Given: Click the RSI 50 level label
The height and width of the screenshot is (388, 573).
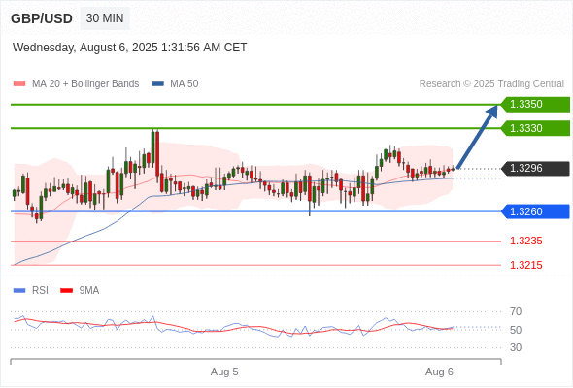Looking at the screenshot, I should 516,330.
